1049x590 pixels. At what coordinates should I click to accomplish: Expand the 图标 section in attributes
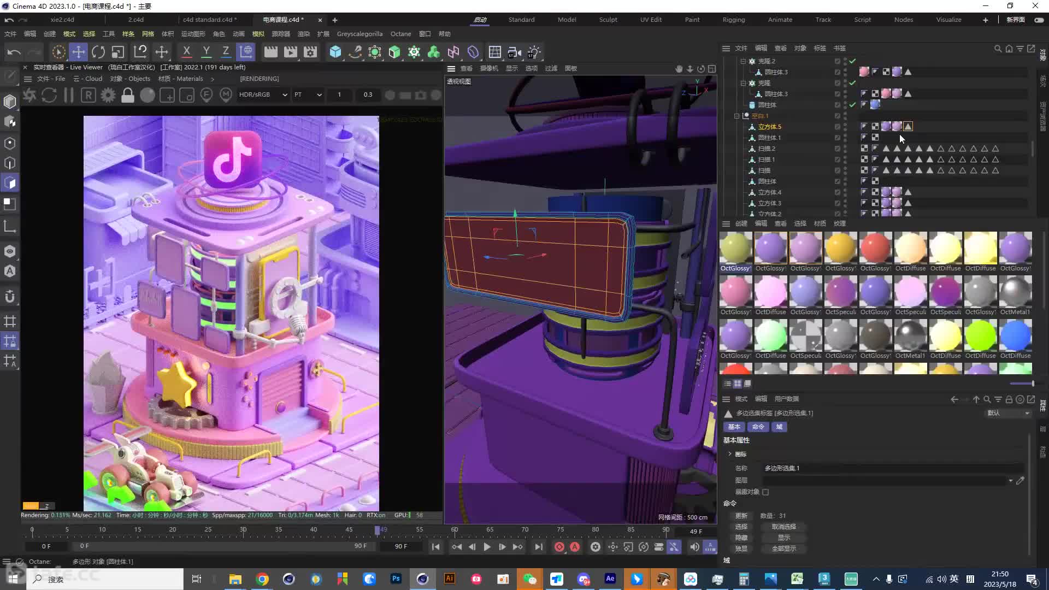[730, 454]
